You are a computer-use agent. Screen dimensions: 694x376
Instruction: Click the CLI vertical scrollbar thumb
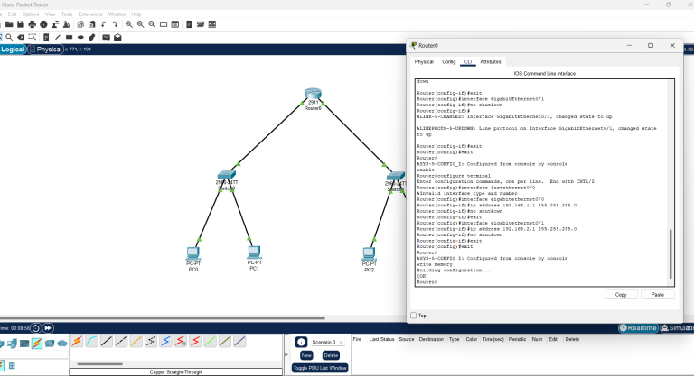[x=671, y=254]
